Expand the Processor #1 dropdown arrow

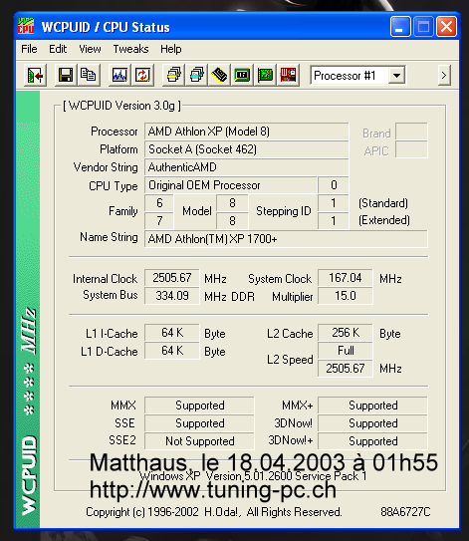tap(396, 75)
